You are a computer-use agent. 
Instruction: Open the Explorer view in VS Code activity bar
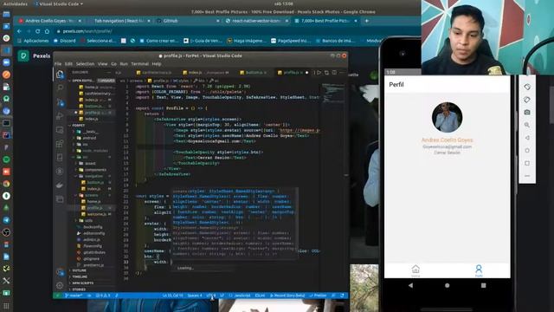(60, 75)
